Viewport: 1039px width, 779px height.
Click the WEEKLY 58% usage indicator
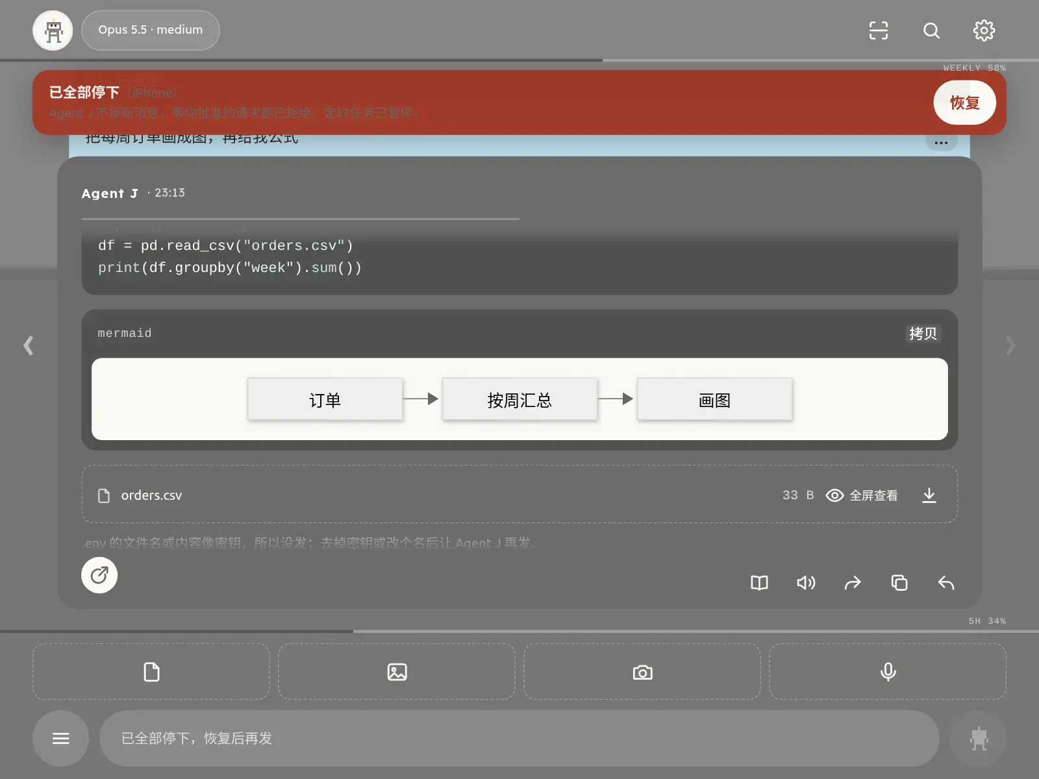point(974,68)
